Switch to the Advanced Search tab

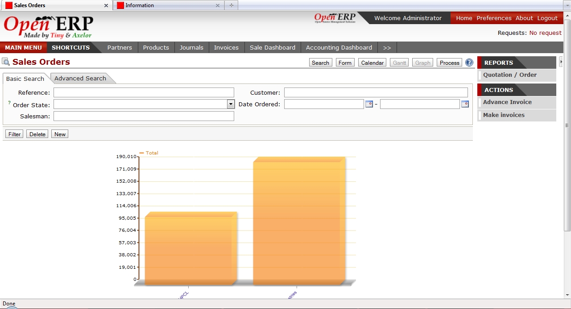[80, 78]
